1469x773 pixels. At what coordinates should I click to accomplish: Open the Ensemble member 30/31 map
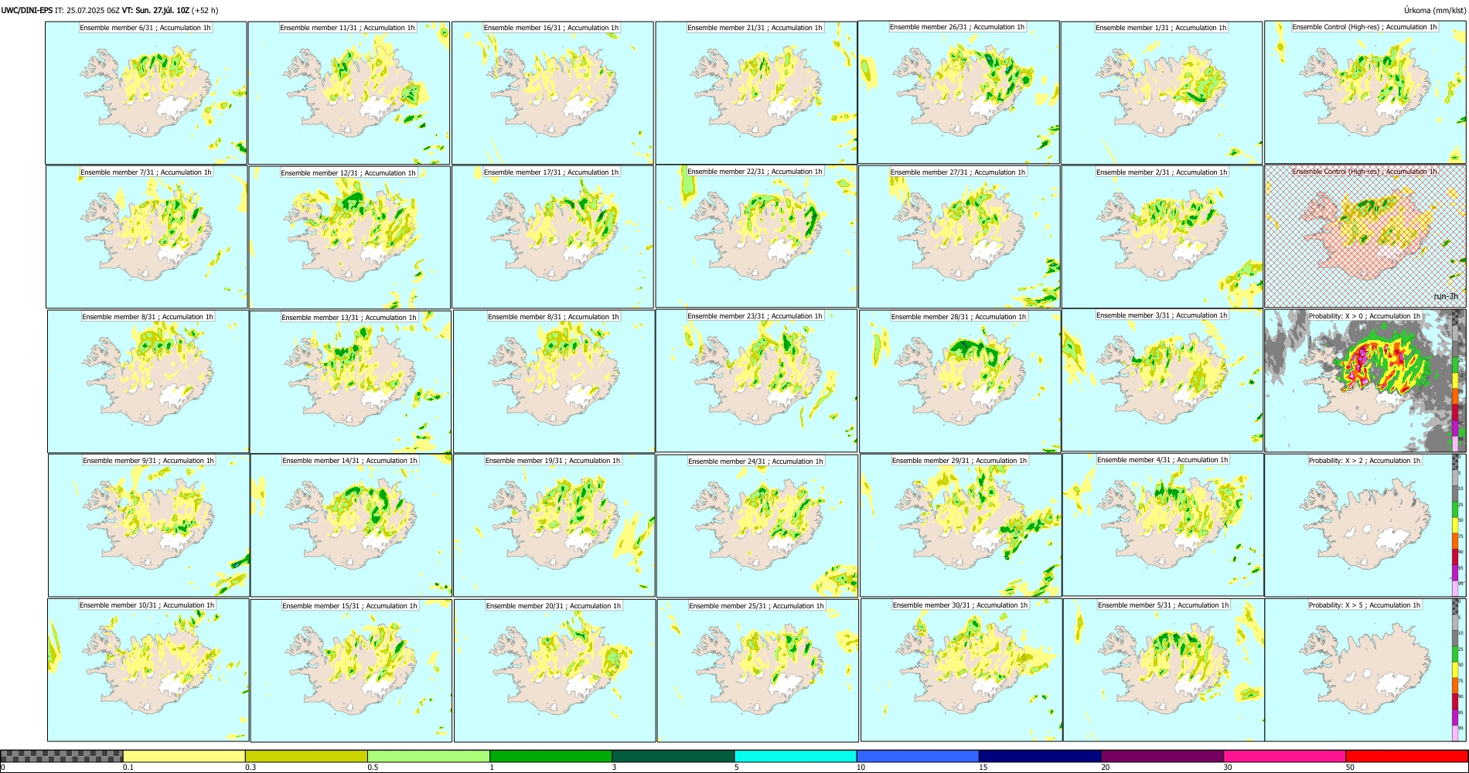[961, 670]
